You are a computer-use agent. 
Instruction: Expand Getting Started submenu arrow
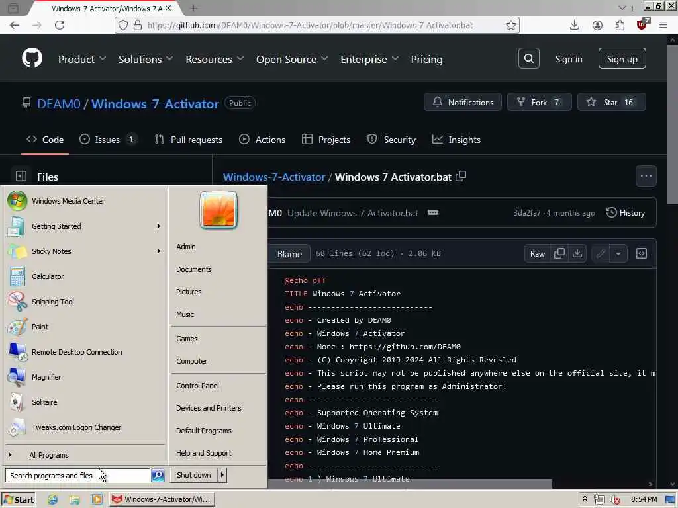click(159, 226)
